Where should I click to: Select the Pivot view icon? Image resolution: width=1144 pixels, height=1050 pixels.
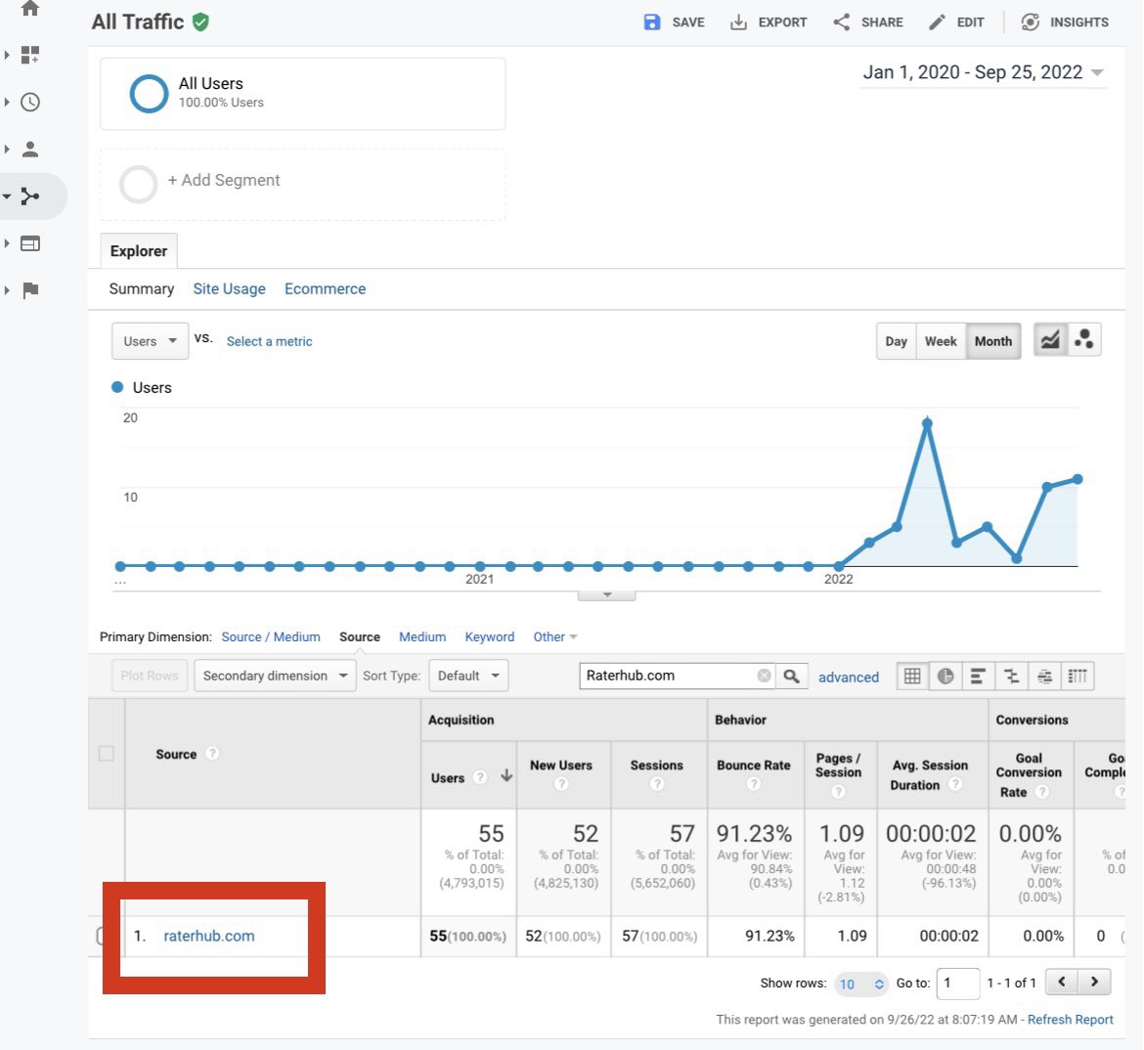(1078, 677)
